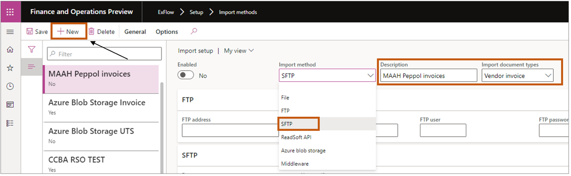Open Favorites star in sidebar
This screenshot has width=571, height=176.
coord(10,68)
